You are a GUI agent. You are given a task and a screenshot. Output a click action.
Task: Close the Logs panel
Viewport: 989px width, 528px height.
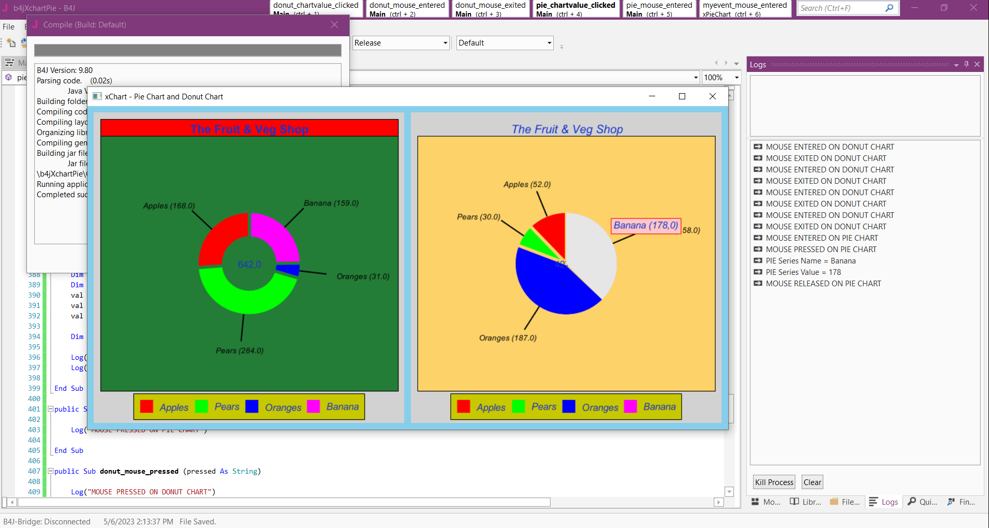977,64
